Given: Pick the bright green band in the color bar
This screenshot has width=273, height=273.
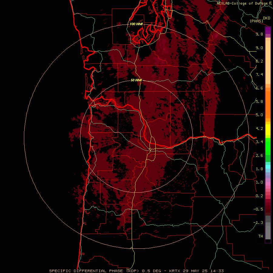Looking at the screenshot, I should pos(268,147).
